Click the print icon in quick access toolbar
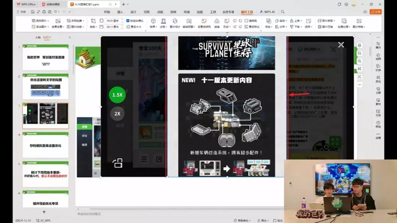This screenshot has width=397, height=223. (x=44, y=12)
